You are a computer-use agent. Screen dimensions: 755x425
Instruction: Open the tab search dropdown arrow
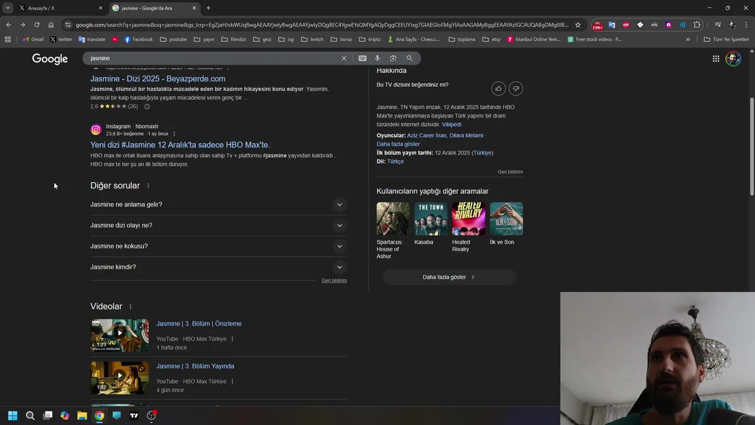[x=8, y=8]
